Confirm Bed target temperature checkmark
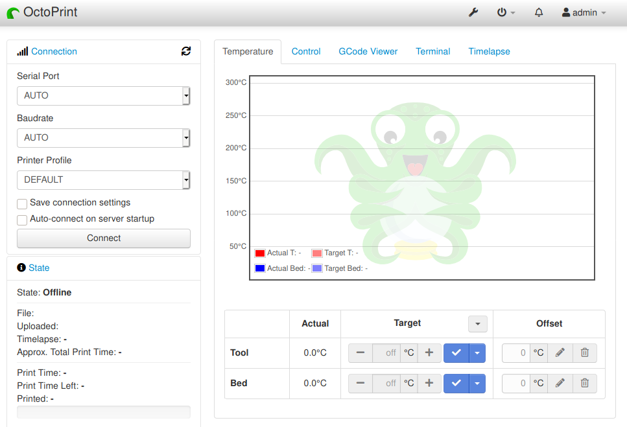This screenshot has width=627, height=427. tap(456, 383)
